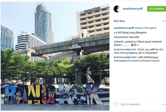Toggle the green FOLLOWING button
Screen dimensions: 166x112
tap(157, 9)
